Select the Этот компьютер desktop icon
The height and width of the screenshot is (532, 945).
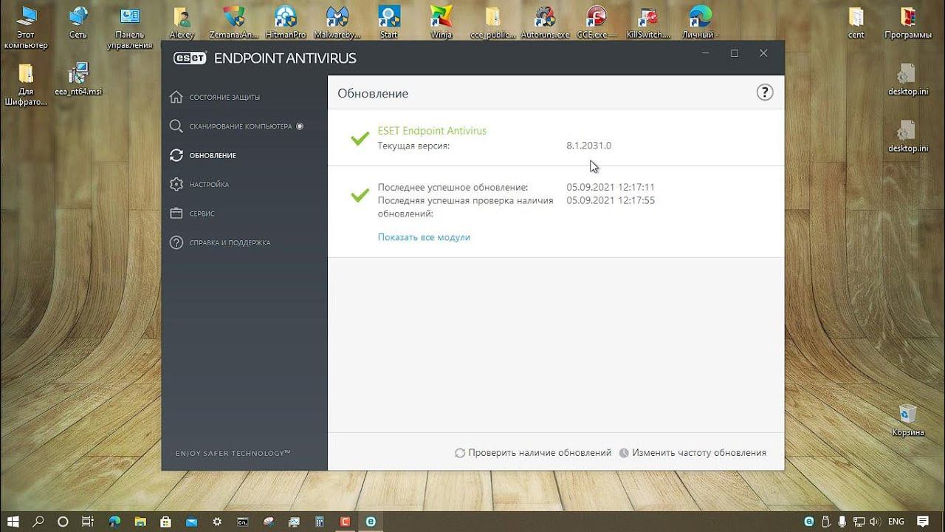[26, 27]
